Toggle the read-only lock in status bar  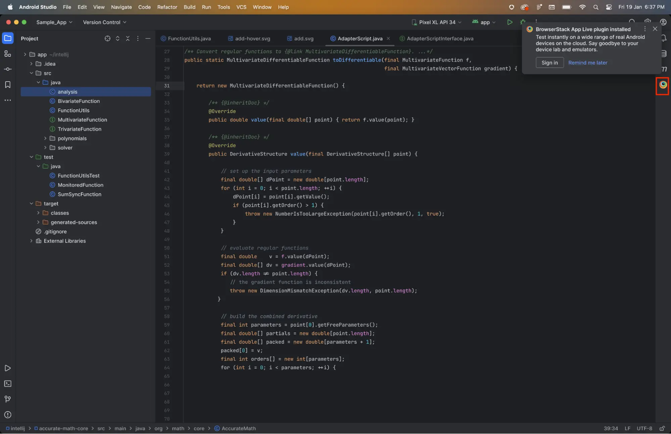[662, 428]
